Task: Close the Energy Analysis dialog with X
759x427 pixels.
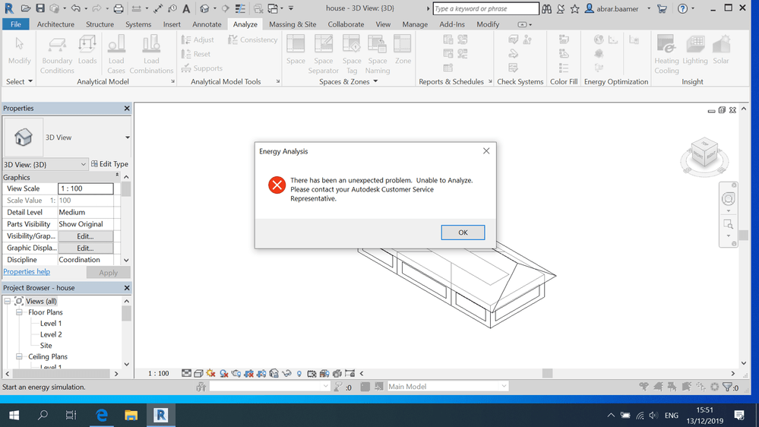Action: pos(486,151)
